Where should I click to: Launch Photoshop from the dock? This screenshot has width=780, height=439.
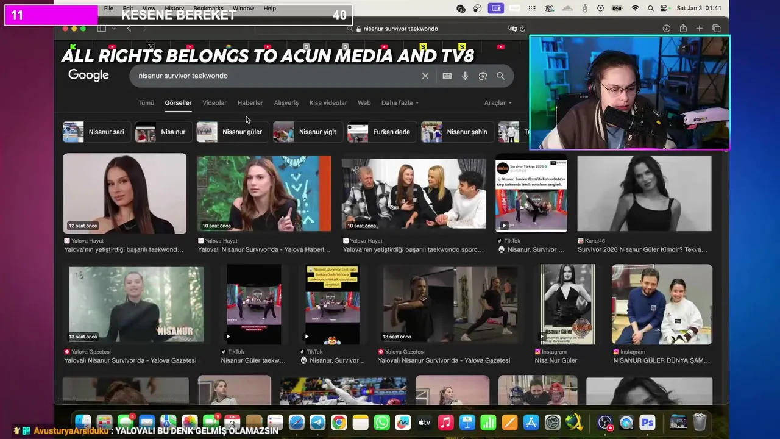pos(647,423)
